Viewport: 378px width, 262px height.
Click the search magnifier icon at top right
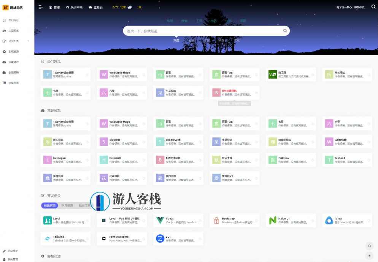pyautogui.click(x=373, y=6)
